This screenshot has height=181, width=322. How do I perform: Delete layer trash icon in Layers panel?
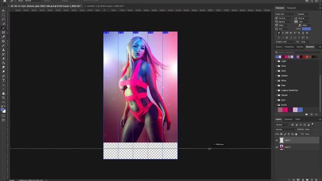(x=316, y=179)
